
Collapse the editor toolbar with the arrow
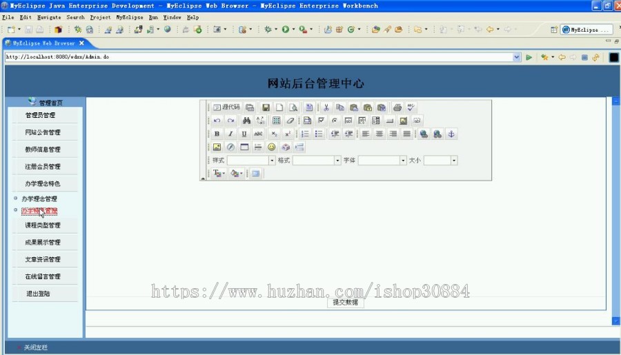coord(203,178)
